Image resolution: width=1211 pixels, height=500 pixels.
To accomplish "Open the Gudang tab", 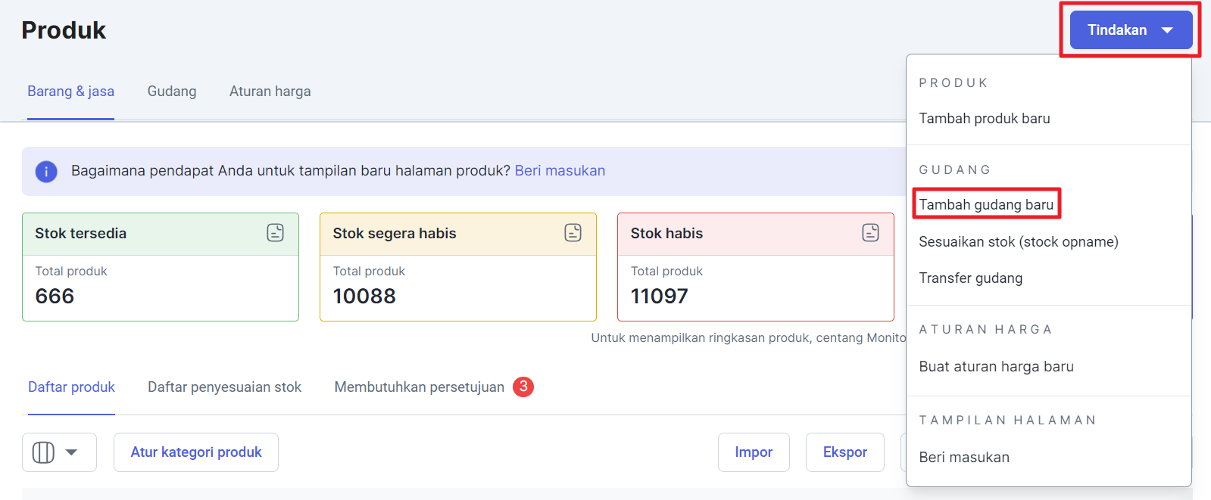I will 172,92.
